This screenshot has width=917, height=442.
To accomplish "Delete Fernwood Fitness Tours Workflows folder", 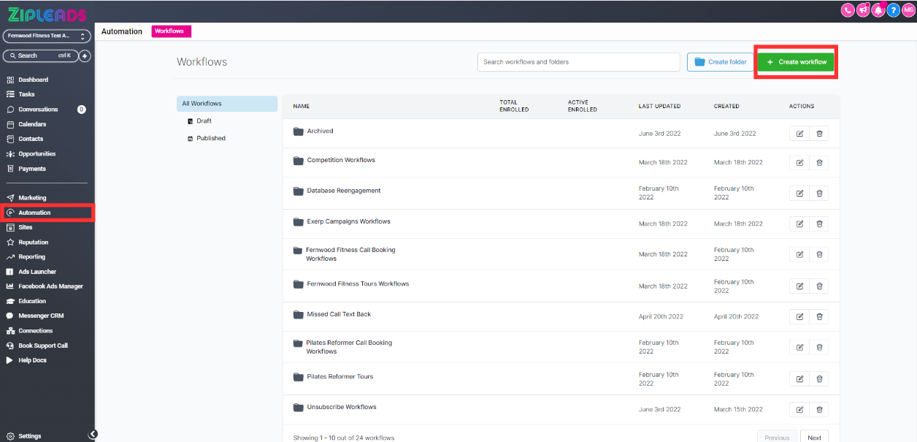I will [x=819, y=286].
